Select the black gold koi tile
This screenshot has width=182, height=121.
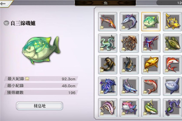pyautogui.click(x=108, y=65)
